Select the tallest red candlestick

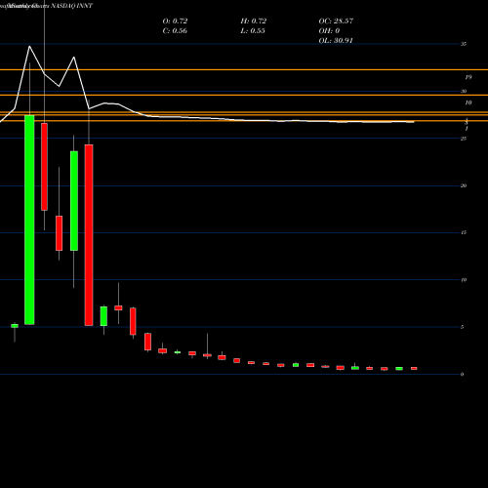click(89, 235)
